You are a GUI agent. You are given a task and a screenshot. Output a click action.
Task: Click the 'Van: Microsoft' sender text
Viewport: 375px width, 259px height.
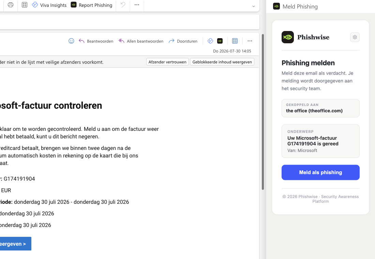click(302, 150)
